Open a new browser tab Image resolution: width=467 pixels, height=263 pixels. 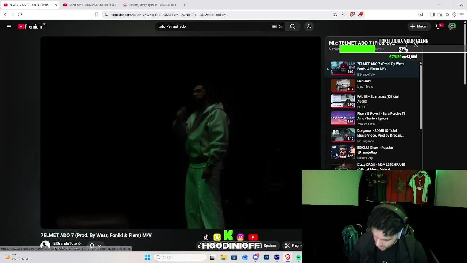pos(184,5)
